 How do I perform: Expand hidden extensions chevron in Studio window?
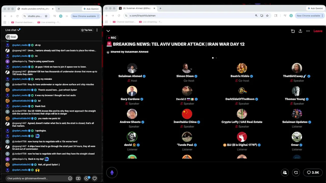[x=67, y=16]
